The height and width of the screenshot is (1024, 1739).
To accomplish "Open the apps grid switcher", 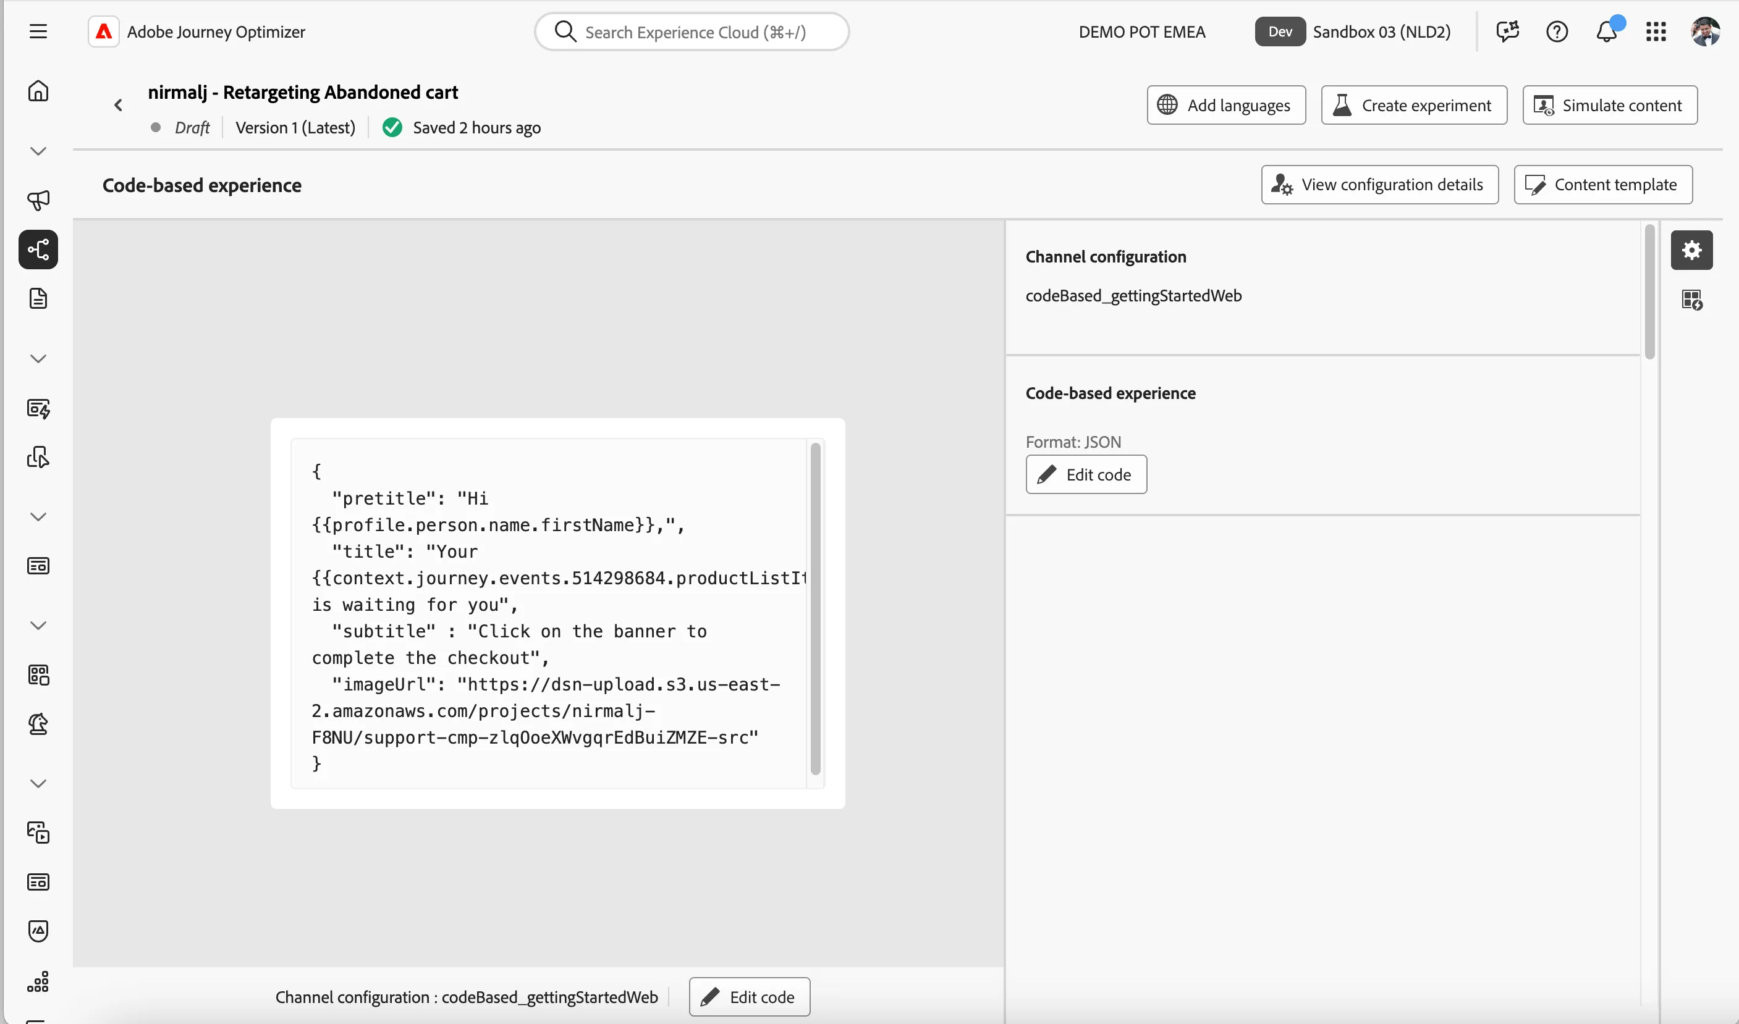I will 1656,31.
